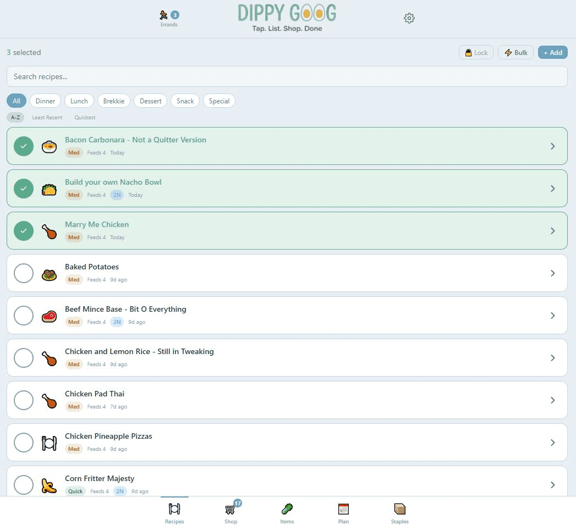
Task: Switch to the Dinner filter tab
Action: (45, 101)
